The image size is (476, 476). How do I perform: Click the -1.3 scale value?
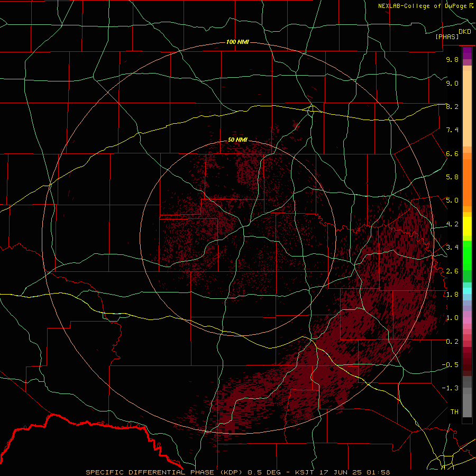[x=450, y=388]
